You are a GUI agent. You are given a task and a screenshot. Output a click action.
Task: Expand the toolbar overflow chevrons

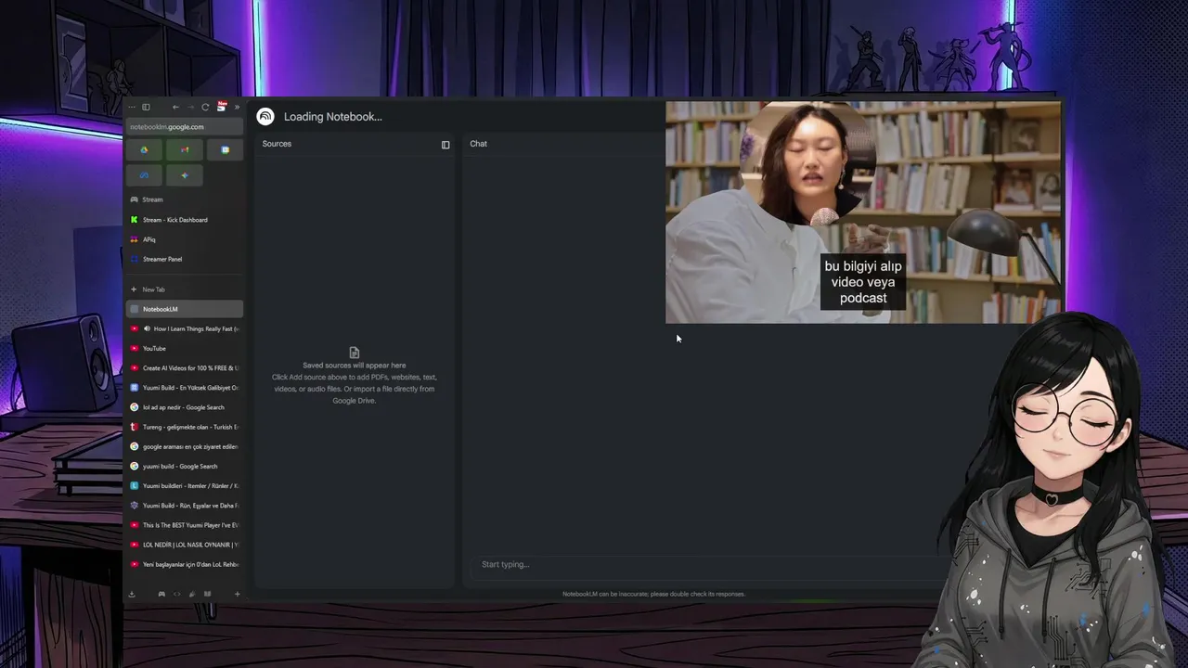tap(237, 107)
